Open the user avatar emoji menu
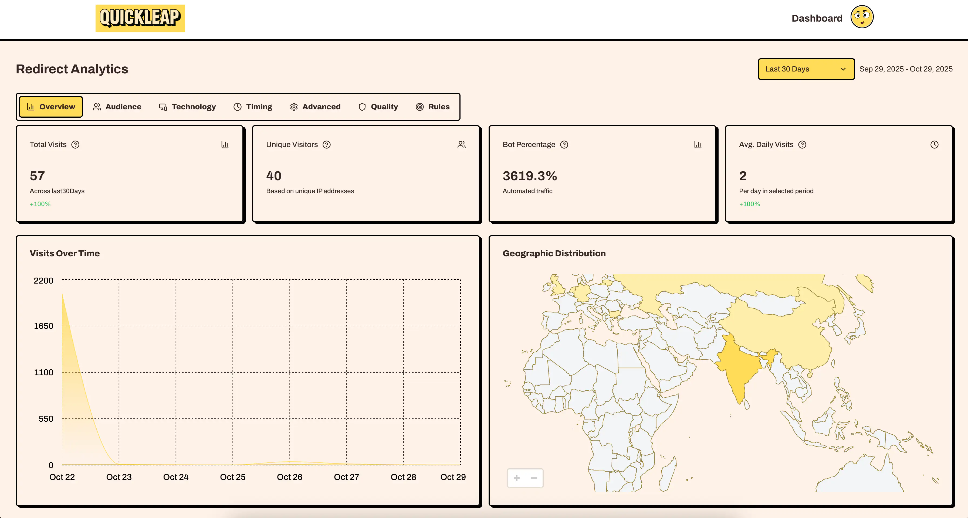968x518 pixels. [862, 17]
